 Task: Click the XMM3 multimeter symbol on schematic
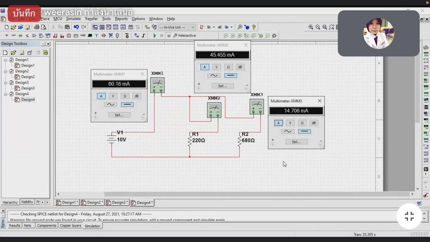click(257, 106)
